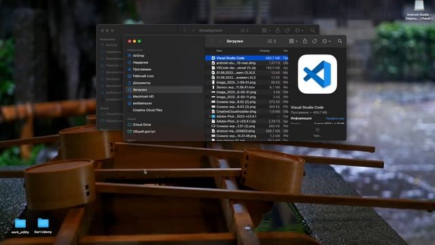Open the emiltemurov home folder in sidebar
The width and height of the screenshot is (435, 245).
pyautogui.click(x=142, y=103)
